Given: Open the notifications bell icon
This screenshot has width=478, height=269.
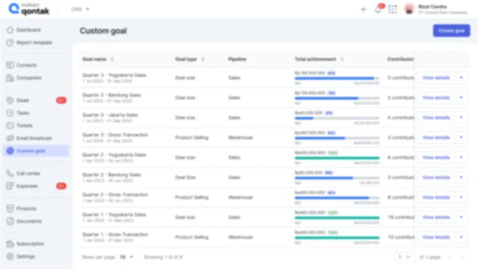Looking at the screenshot, I should tap(378, 9).
